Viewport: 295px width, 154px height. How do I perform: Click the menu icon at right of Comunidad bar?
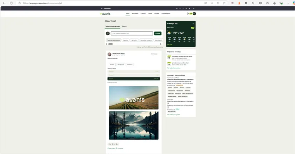click(x=194, y=9)
